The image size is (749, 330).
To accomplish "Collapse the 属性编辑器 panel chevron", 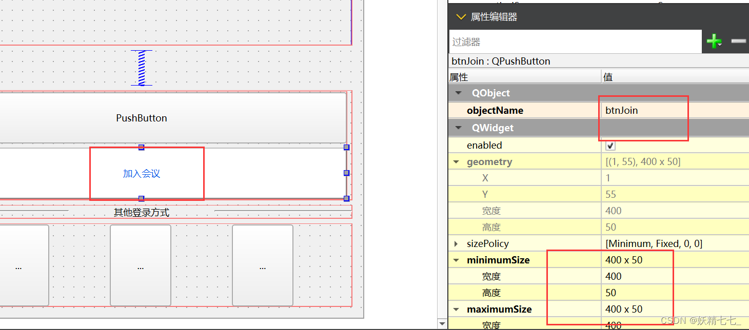I will 460,17.
